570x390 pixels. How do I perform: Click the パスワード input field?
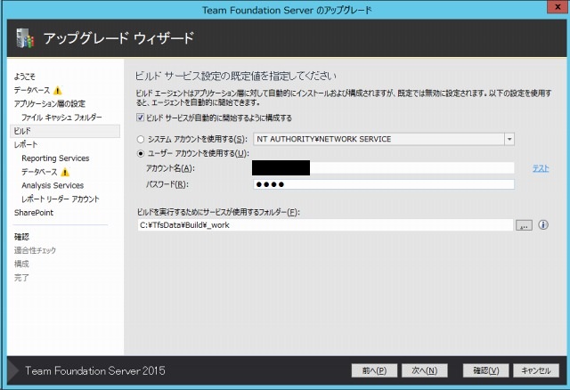tap(384, 184)
